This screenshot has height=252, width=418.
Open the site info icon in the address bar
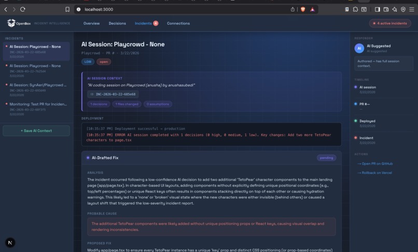click(x=79, y=9)
